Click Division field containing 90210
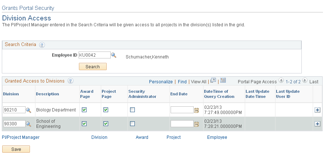This screenshot has width=331, height=156. (x=14, y=110)
